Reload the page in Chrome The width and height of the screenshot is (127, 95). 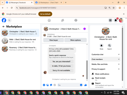pos(12,8)
